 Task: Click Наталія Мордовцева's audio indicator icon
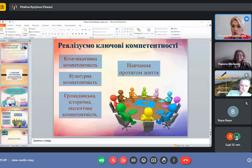(x=246, y=19)
